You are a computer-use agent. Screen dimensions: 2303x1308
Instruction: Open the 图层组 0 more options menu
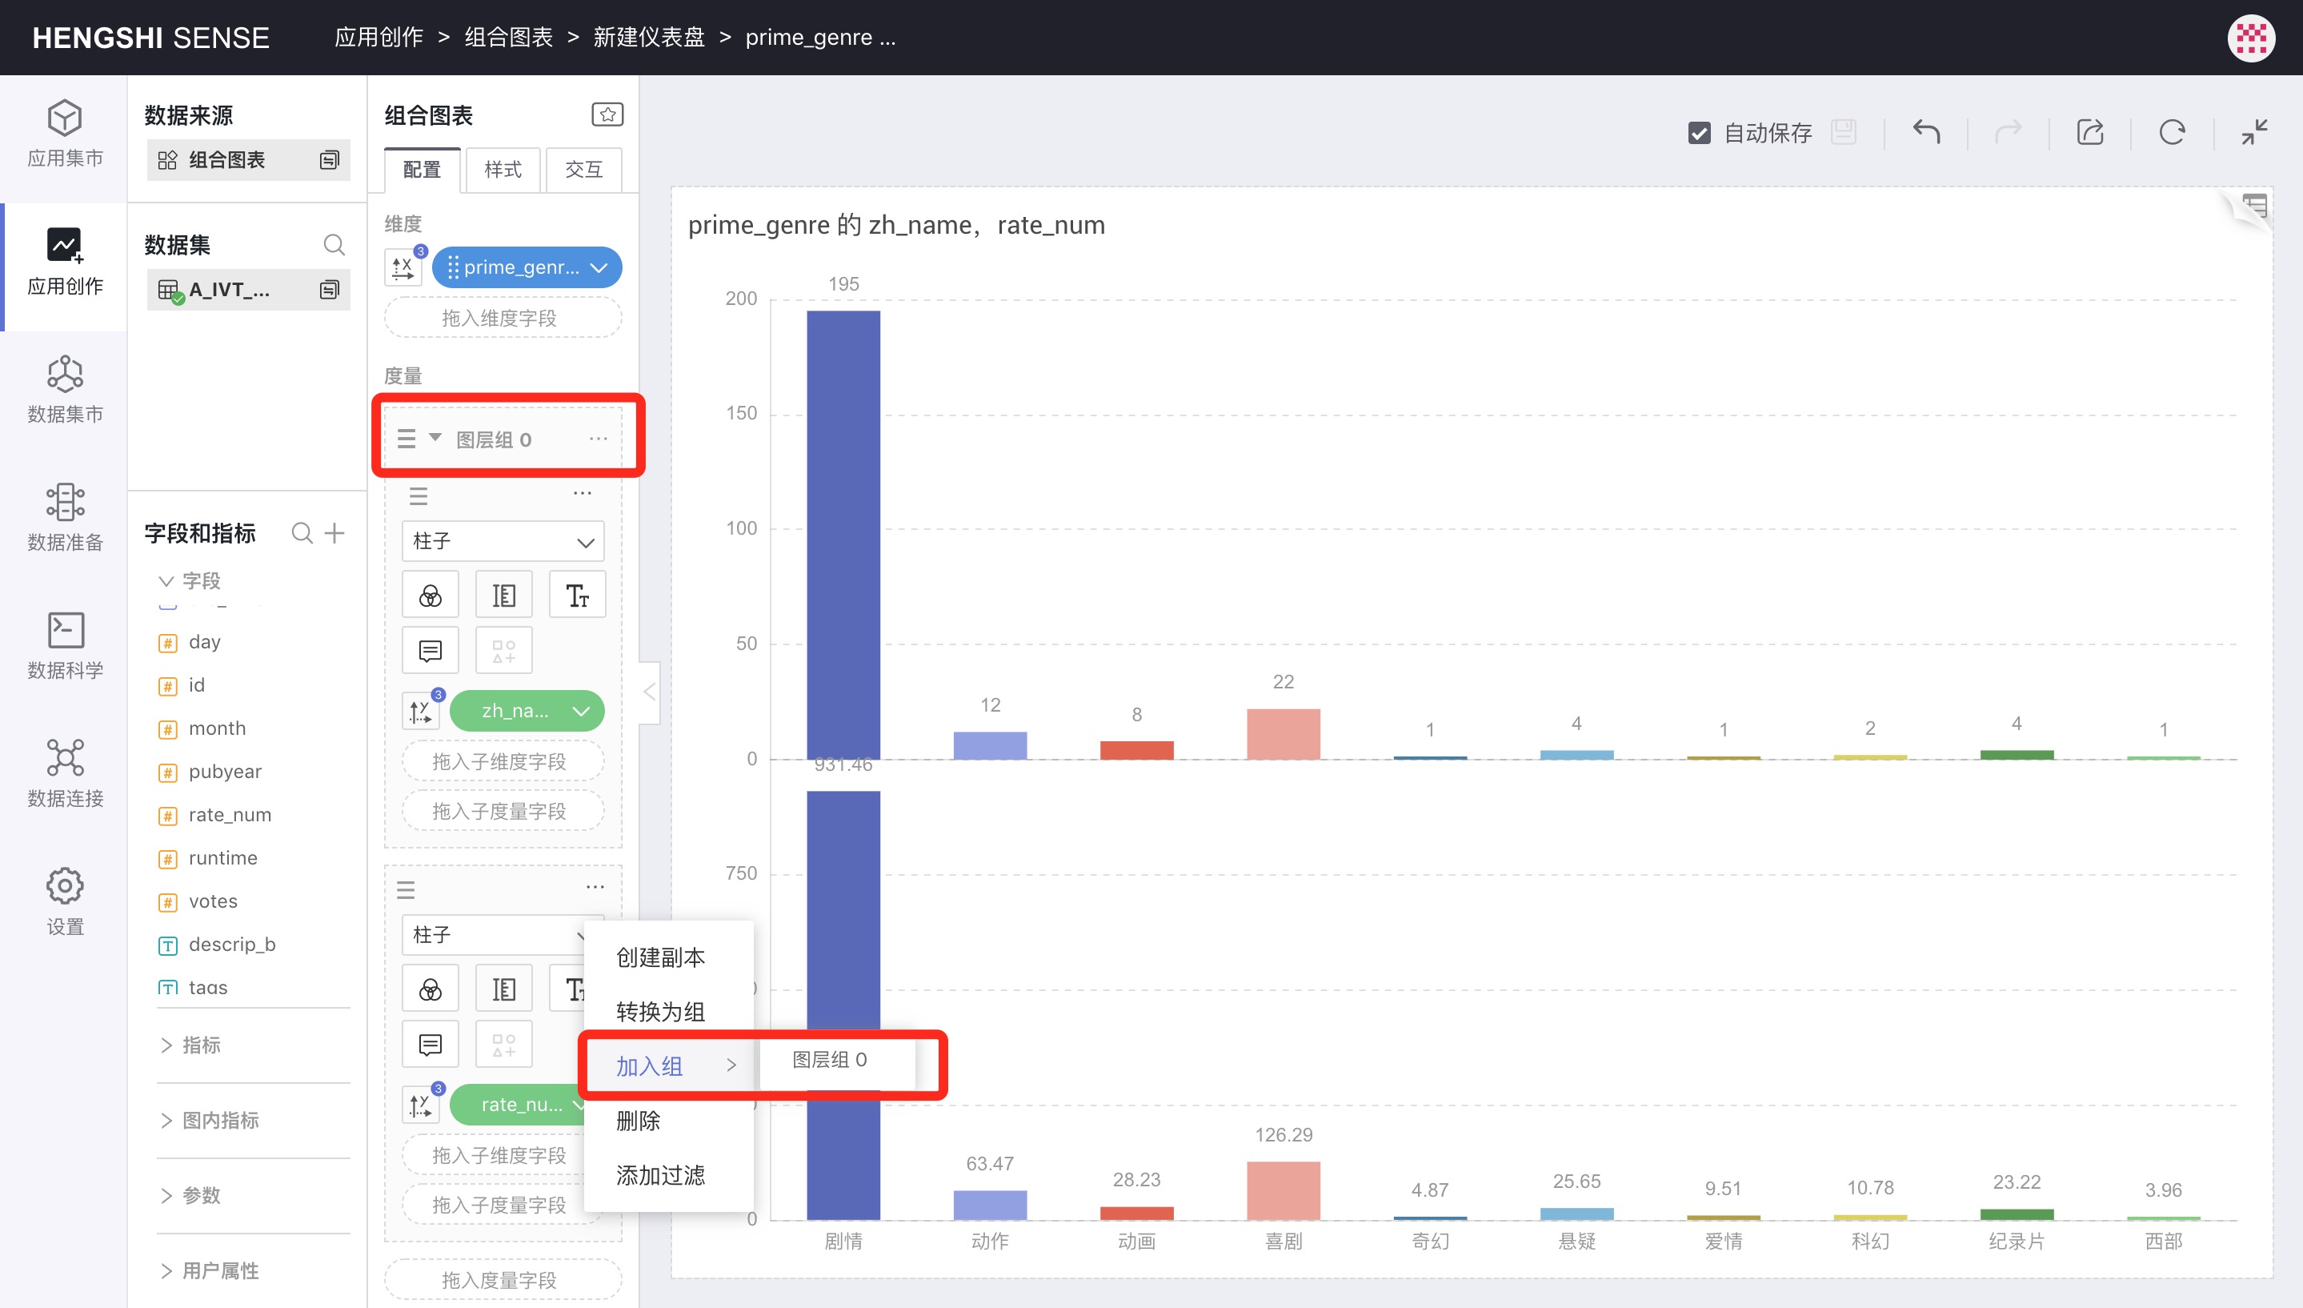point(598,439)
